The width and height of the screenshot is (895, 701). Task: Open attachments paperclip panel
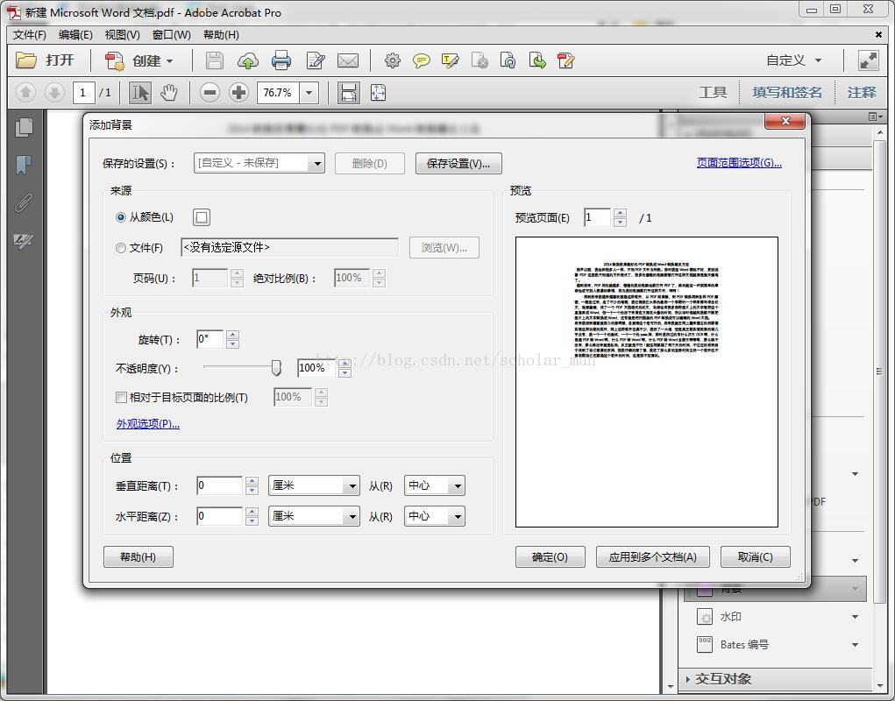(24, 202)
